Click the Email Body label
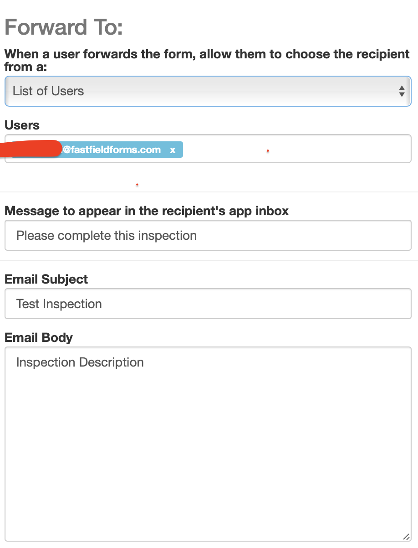 click(39, 338)
